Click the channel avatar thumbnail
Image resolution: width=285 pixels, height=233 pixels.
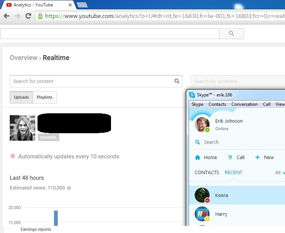click(22, 128)
